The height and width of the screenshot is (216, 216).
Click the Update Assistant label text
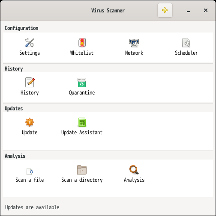[x=82, y=133]
